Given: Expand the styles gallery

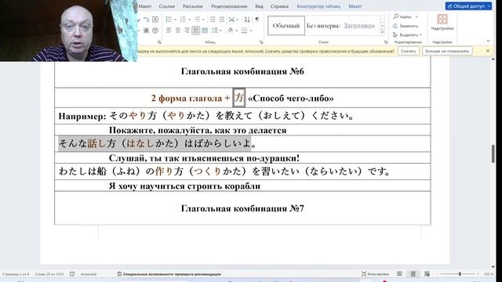Looking at the screenshot, I should [382, 32].
